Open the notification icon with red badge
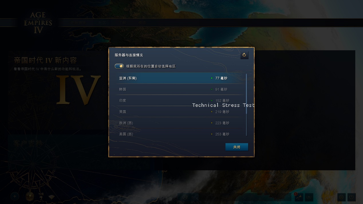 [299, 197]
